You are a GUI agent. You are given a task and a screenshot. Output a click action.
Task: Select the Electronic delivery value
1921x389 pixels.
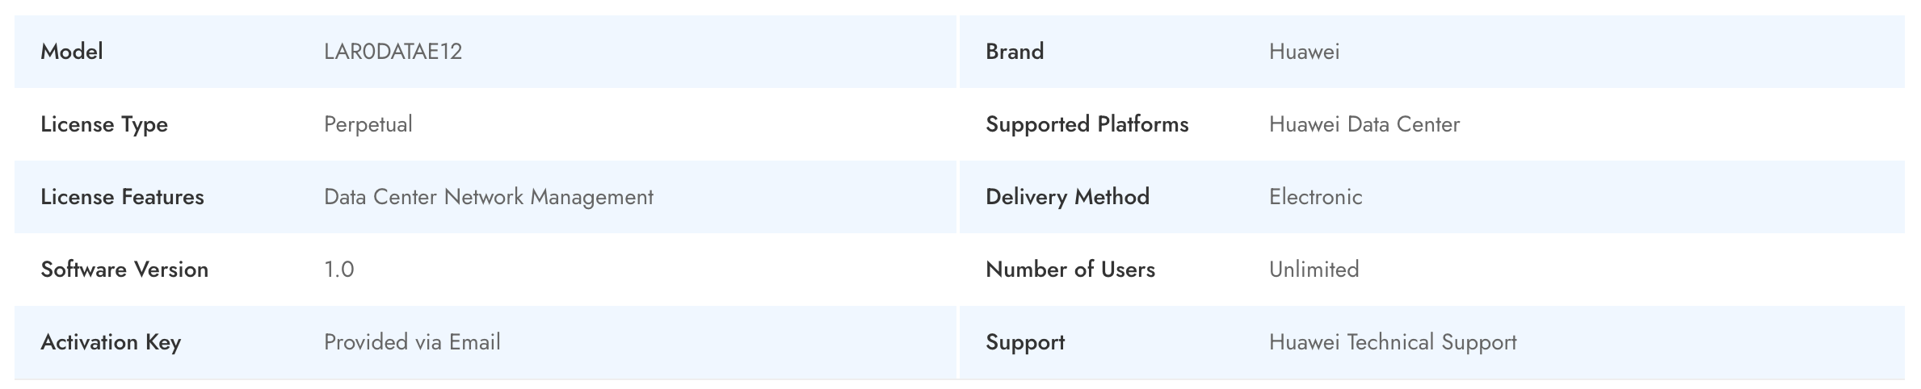[x=1315, y=197]
